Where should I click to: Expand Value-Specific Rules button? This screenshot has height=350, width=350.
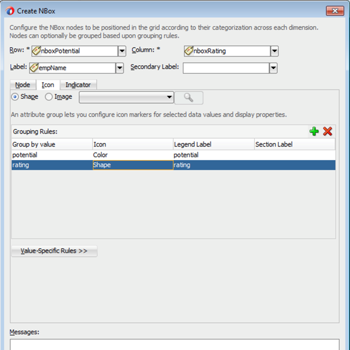(54, 251)
